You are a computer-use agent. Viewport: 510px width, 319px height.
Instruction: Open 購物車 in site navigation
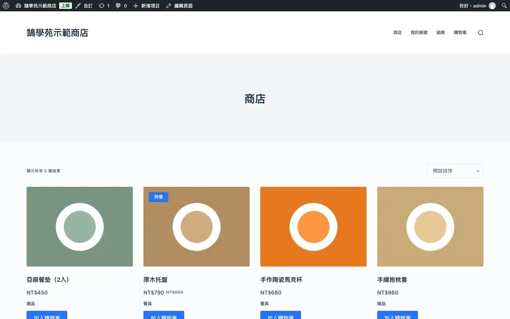460,33
